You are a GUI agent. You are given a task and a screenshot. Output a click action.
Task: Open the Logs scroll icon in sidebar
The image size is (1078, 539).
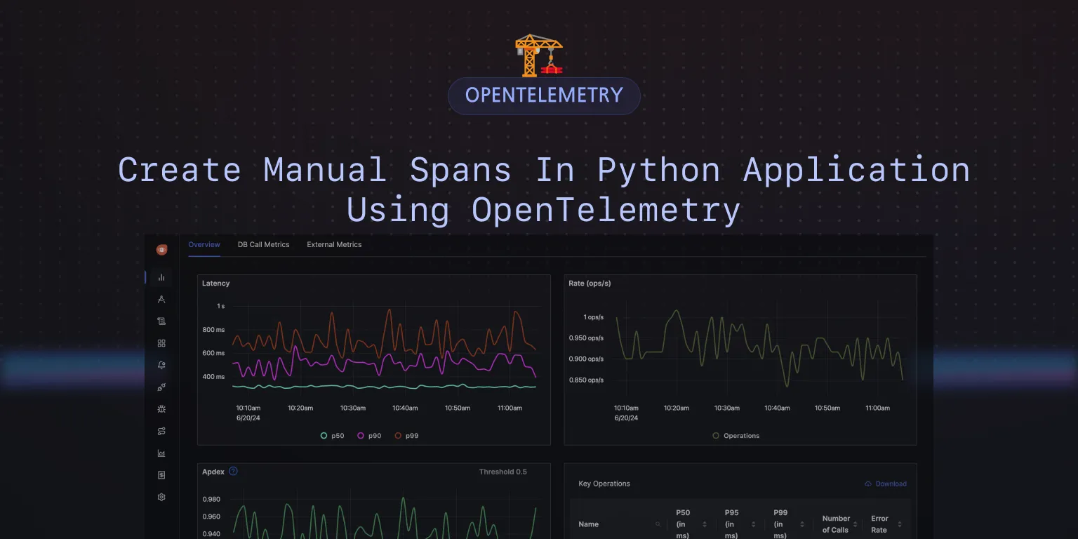(x=161, y=321)
